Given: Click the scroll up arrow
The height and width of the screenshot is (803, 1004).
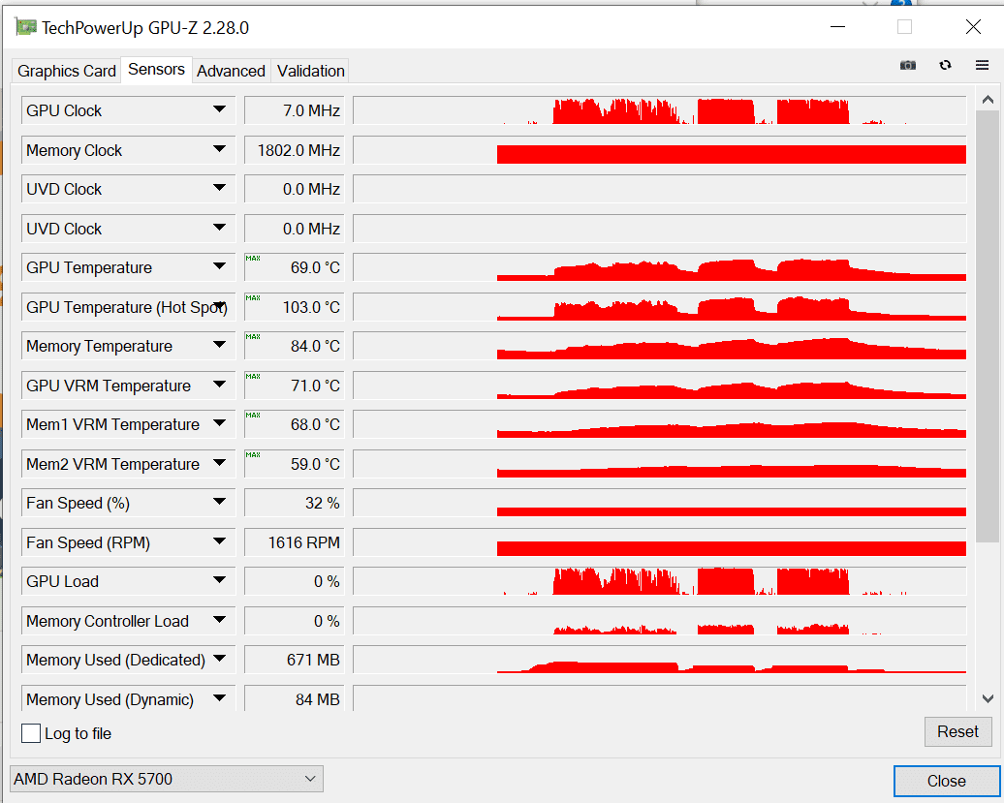Looking at the screenshot, I should tap(988, 100).
